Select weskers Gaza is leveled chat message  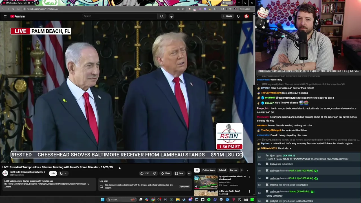[285, 125]
